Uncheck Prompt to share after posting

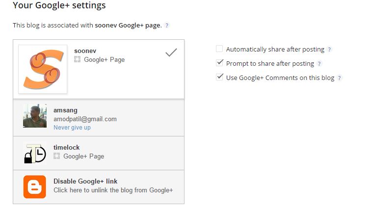[x=219, y=63]
